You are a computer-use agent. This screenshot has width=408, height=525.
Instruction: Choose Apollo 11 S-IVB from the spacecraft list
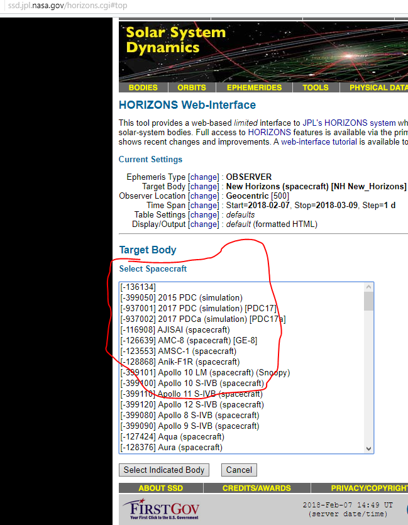192,394
